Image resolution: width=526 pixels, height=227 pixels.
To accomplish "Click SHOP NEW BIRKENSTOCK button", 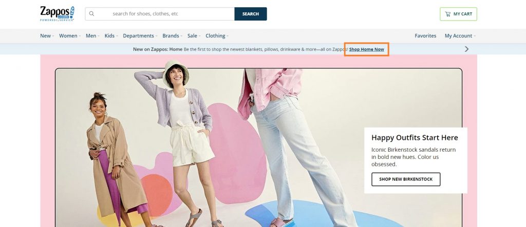I will (406, 179).
